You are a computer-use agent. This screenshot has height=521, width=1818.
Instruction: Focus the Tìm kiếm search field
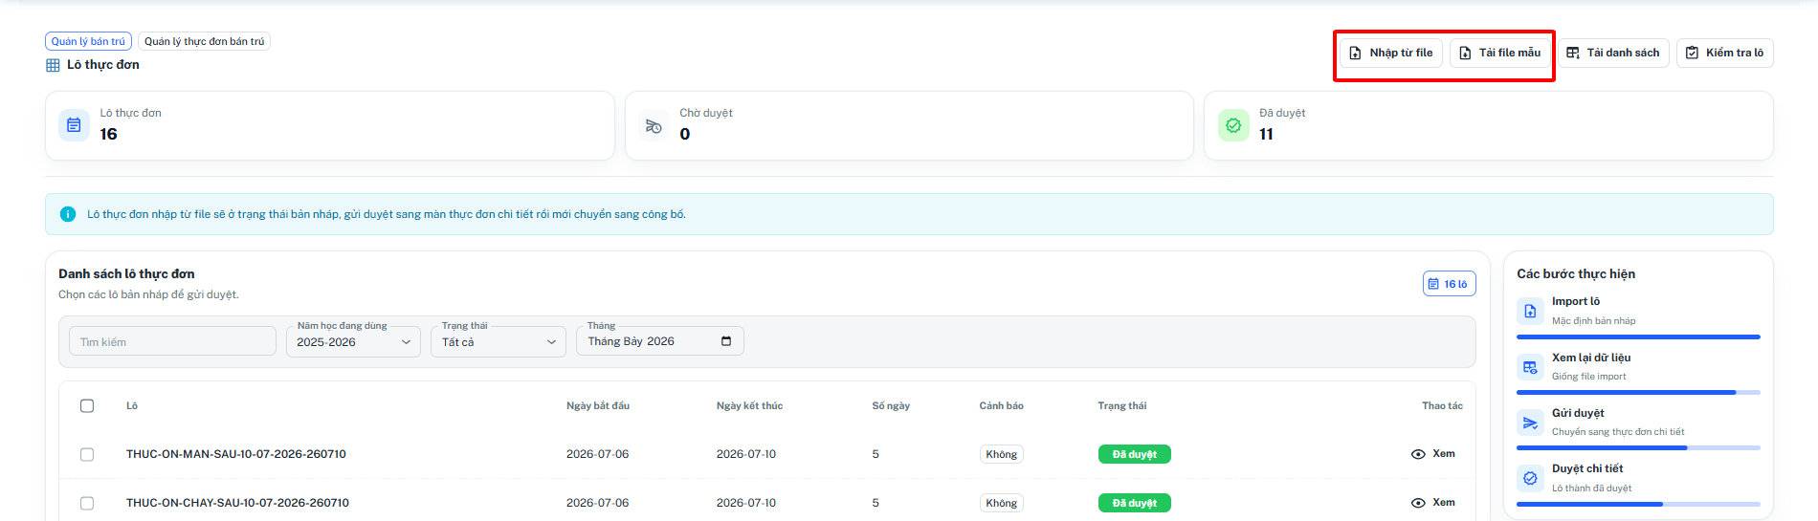[172, 341]
